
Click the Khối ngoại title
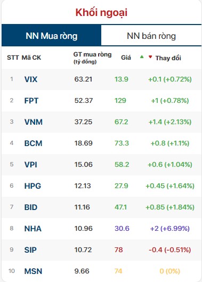(x=101, y=13)
